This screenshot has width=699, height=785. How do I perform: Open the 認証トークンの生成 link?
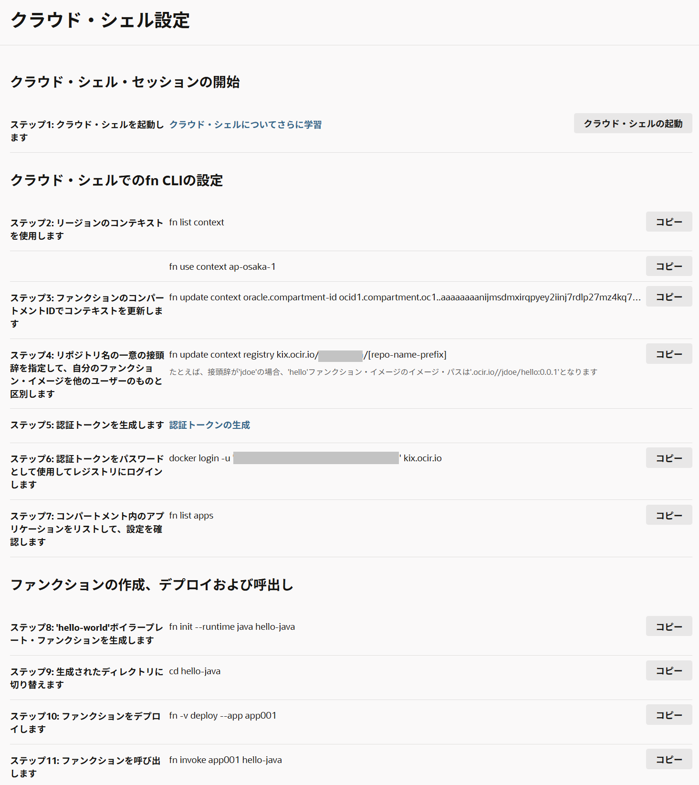pyautogui.click(x=209, y=425)
